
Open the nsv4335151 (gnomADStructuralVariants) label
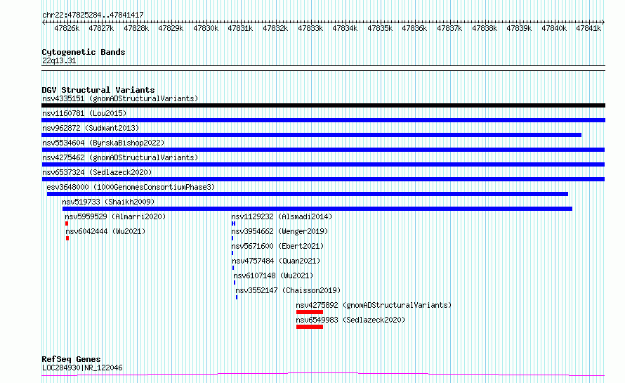[x=120, y=98]
